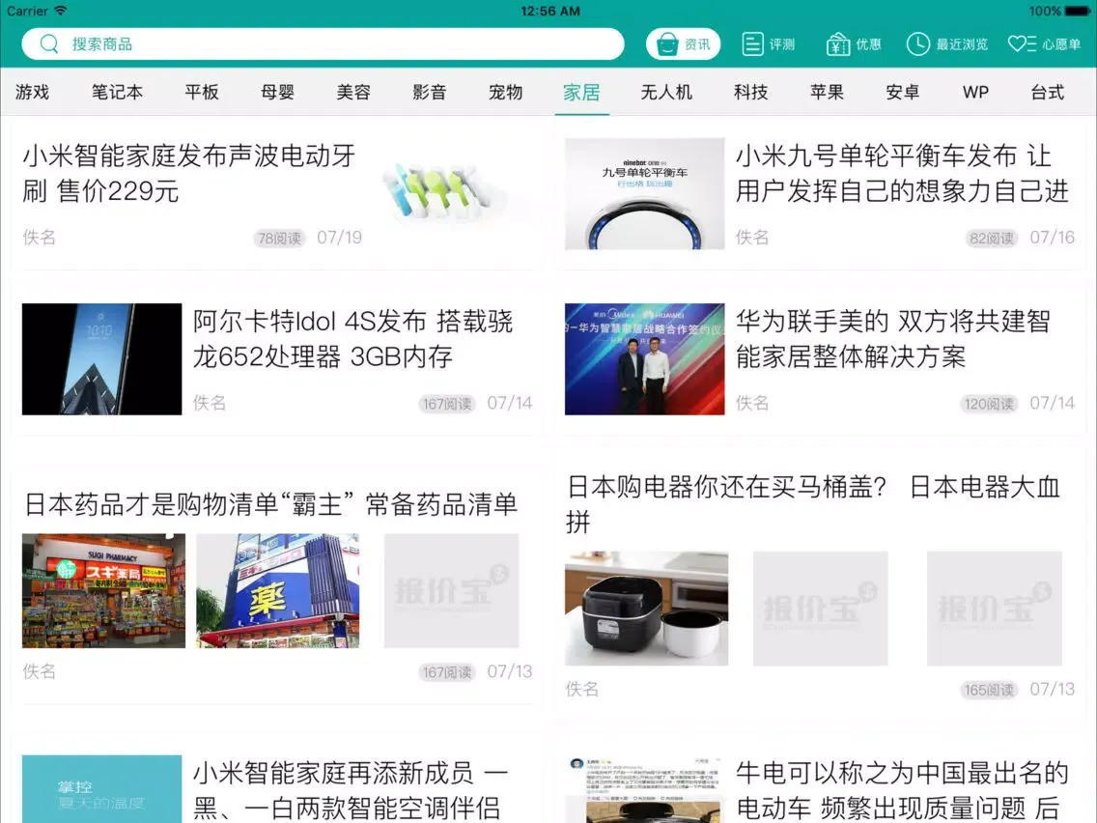Screen dimensions: 1097x823
Task: Focus the 搜索商品 search field
Action: click(323, 44)
